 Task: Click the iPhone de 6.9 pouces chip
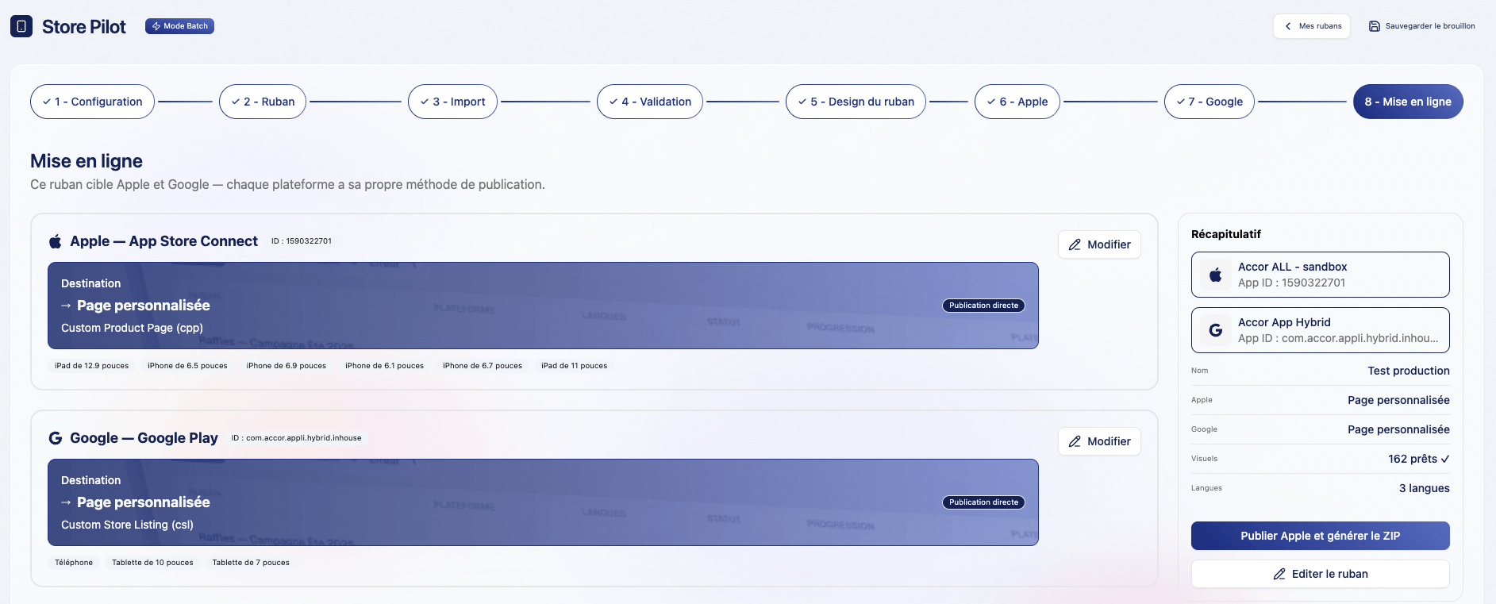tap(287, 366)
